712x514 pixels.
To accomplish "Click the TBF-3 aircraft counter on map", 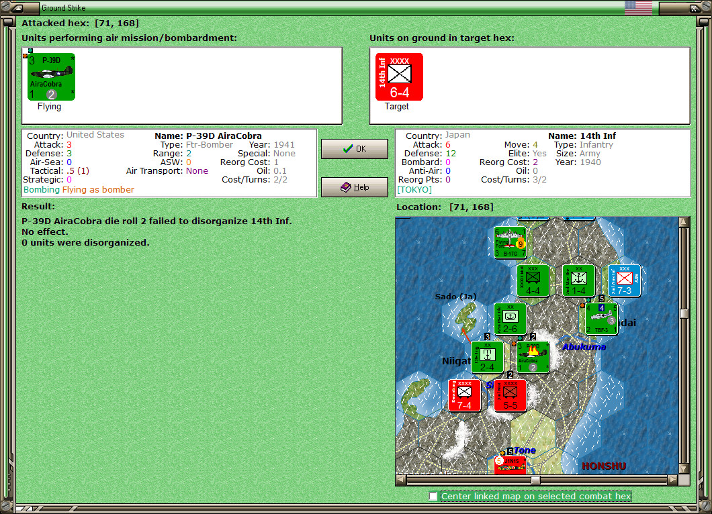I will [602, 319].
